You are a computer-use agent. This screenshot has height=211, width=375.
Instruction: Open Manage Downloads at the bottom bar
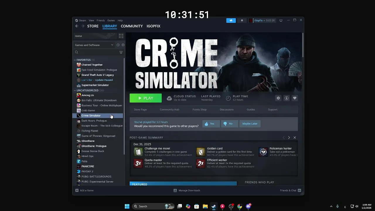(187, 190)
